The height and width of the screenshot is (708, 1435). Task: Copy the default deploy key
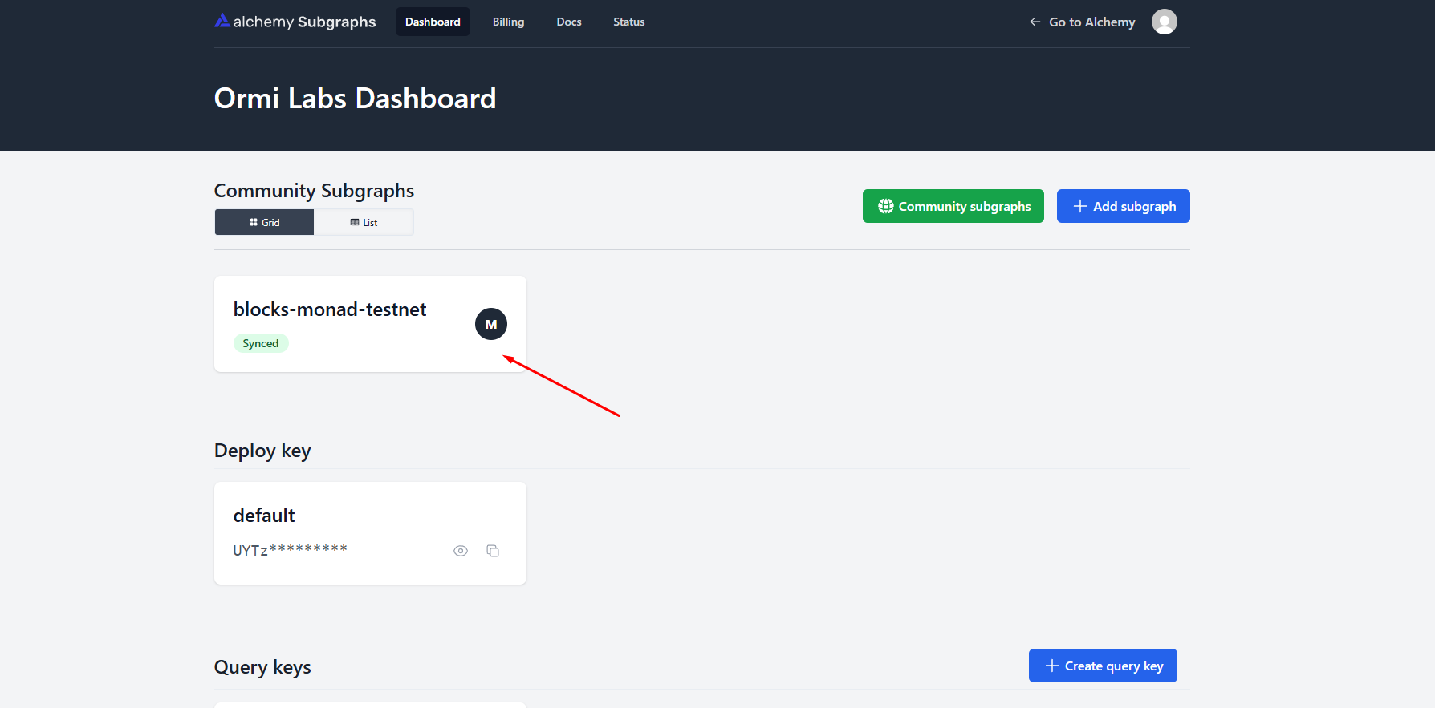click(x=493, y=551)
